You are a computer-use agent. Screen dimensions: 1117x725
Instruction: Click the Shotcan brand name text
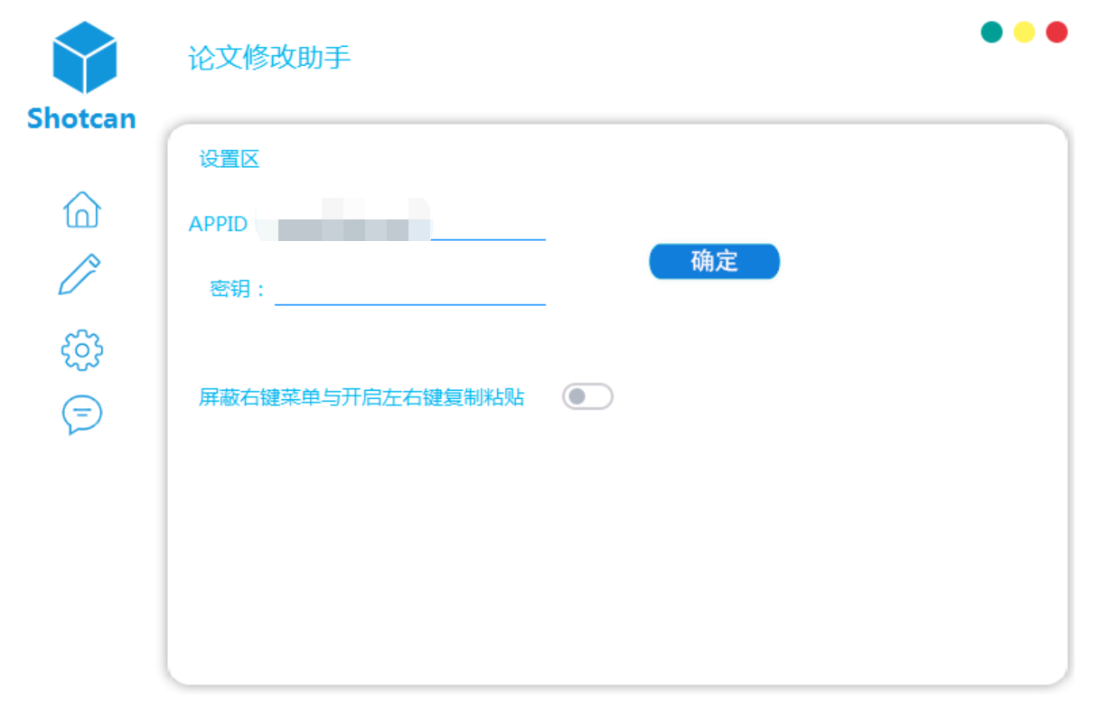pos(81,118)
